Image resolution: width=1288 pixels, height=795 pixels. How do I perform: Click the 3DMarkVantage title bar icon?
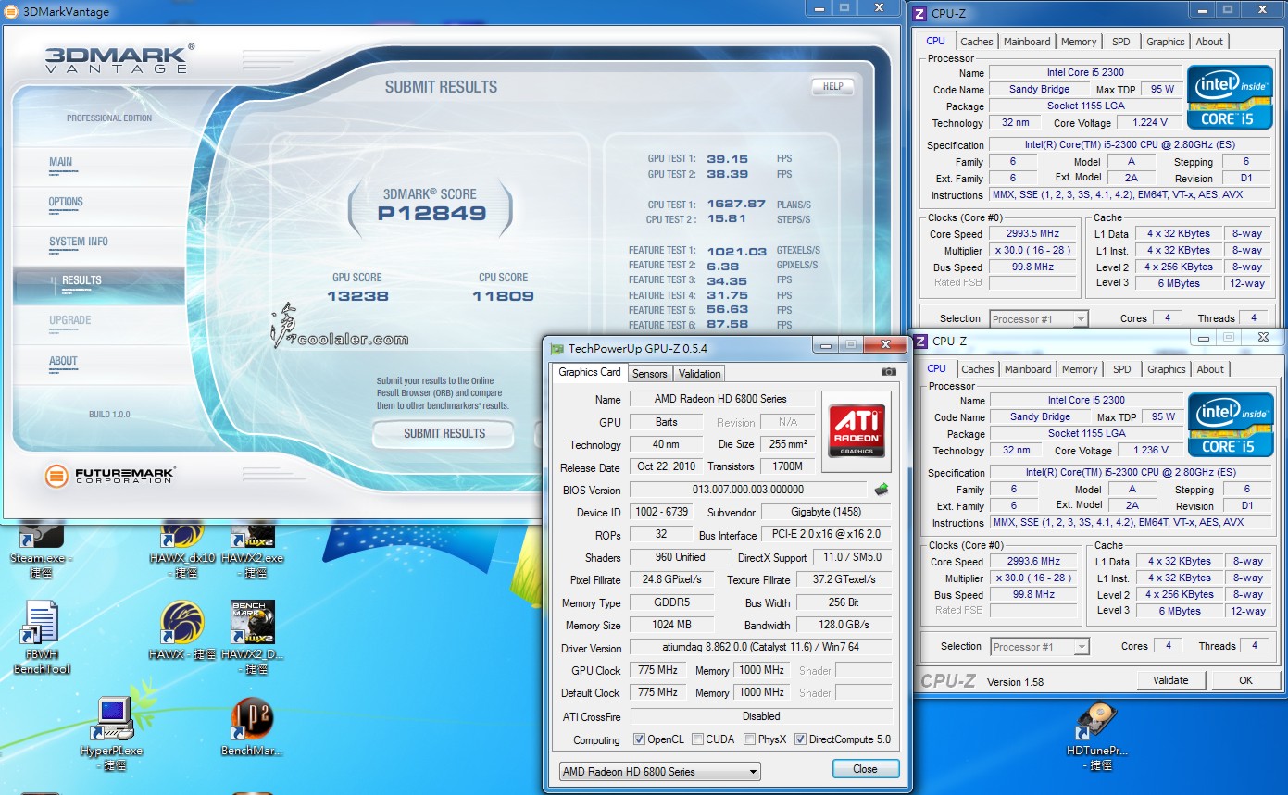pos(11,11)
